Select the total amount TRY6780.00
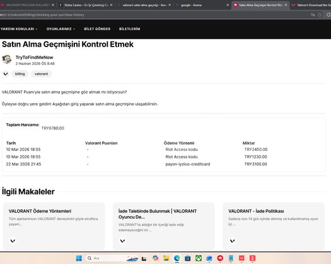Viewport: 331px width, 264px height. click(x=53, y=128)
